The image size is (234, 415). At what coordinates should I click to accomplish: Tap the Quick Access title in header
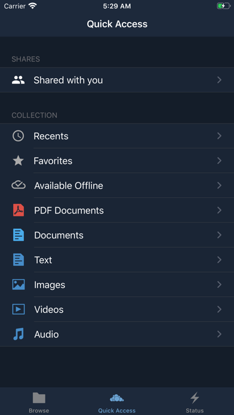tap(117, 24)
